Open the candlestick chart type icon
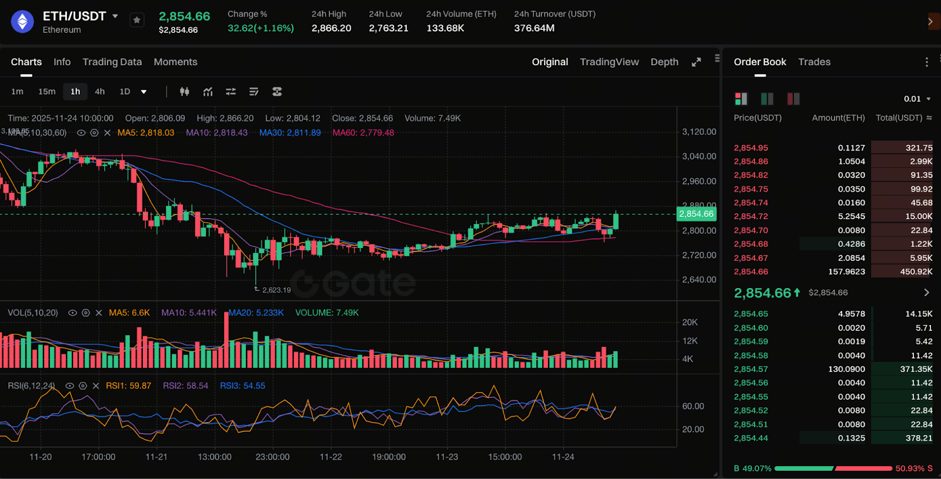This screenshot has height=479, width=941. [x=185, y=92]
